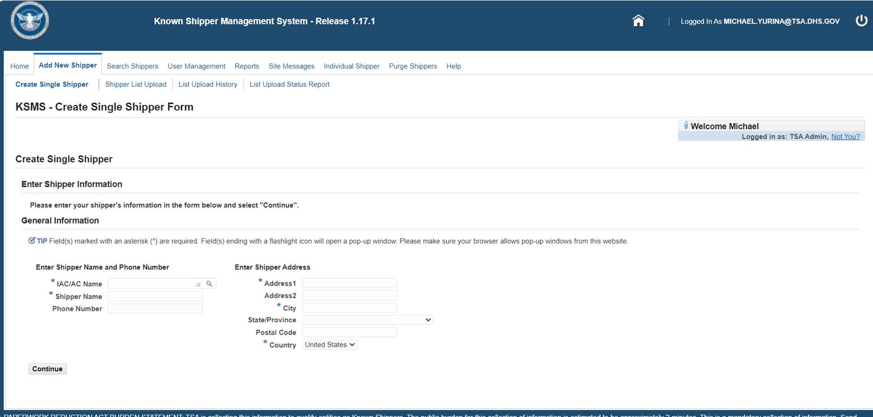
Task: Open the Purge Shippers tab
Action: click(413, 66)
